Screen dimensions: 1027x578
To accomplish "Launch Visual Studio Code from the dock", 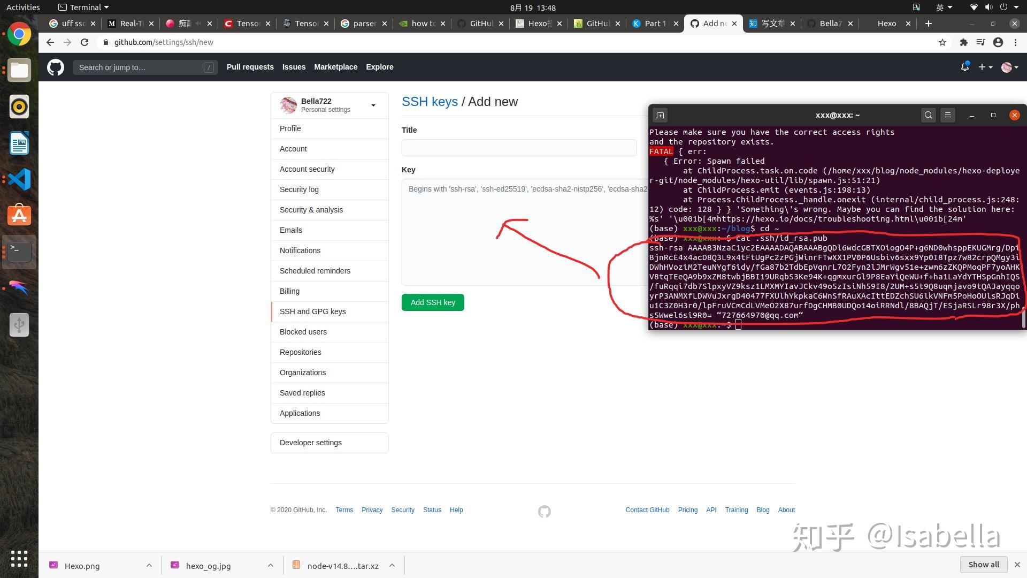I will 19,179.
